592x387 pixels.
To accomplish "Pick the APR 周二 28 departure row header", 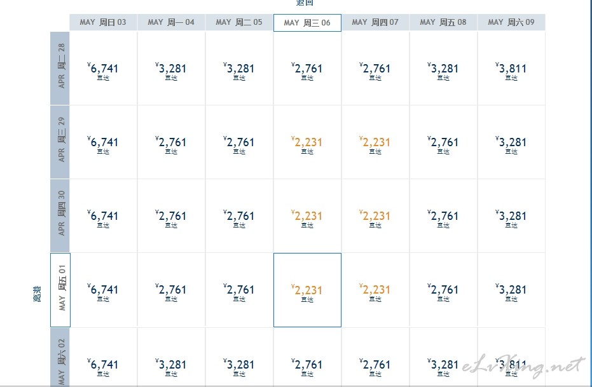I will pyautogui.click(x=60, y=68).
